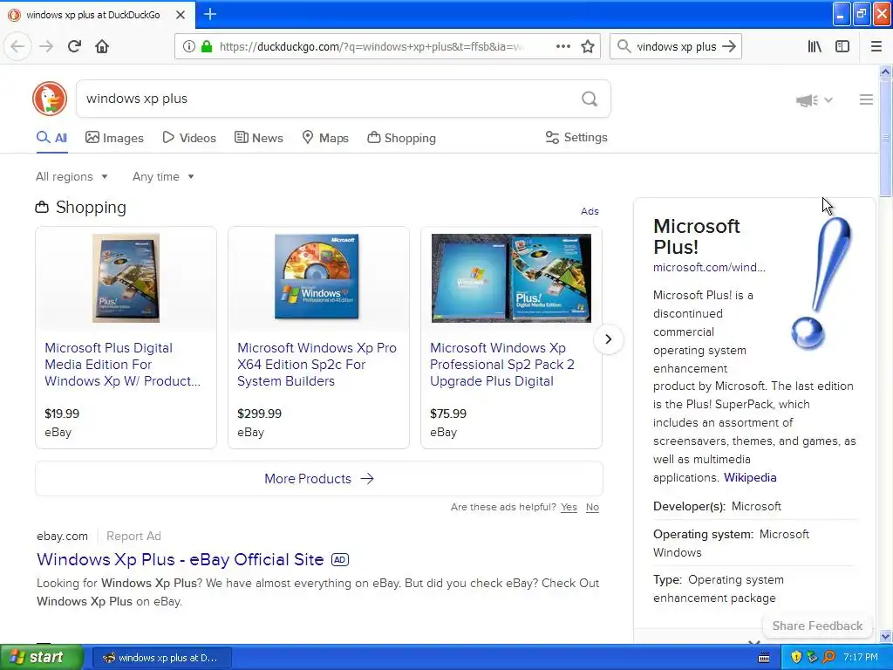The height and width of the screenshot is (670, 893).
Task: Open Windows Xp Plus eBay Official Site
Action: (180, 559)
